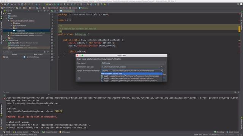Click the Cut scissors toolbar icon

[19, 4]
